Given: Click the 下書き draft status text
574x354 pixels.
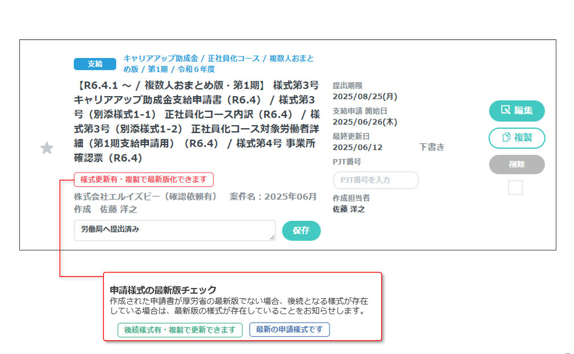Looking at the screenshot, I should 431,147.
